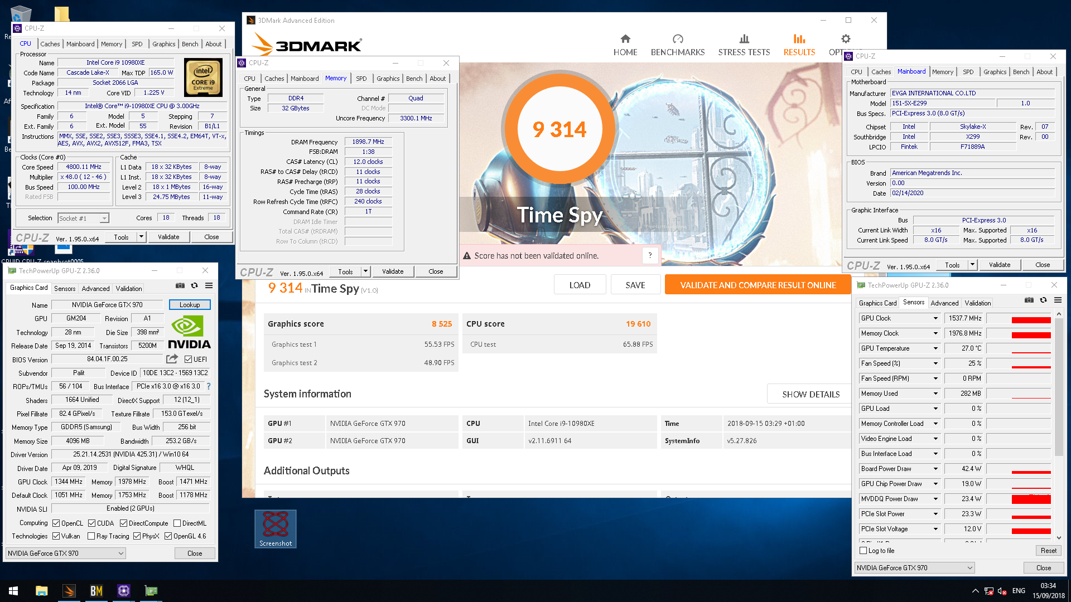The height and width of the screenshot is (602, 1071).
Task: Toggle the UEFI checkbox in GPU-Z
Action: tap(188, 360)
